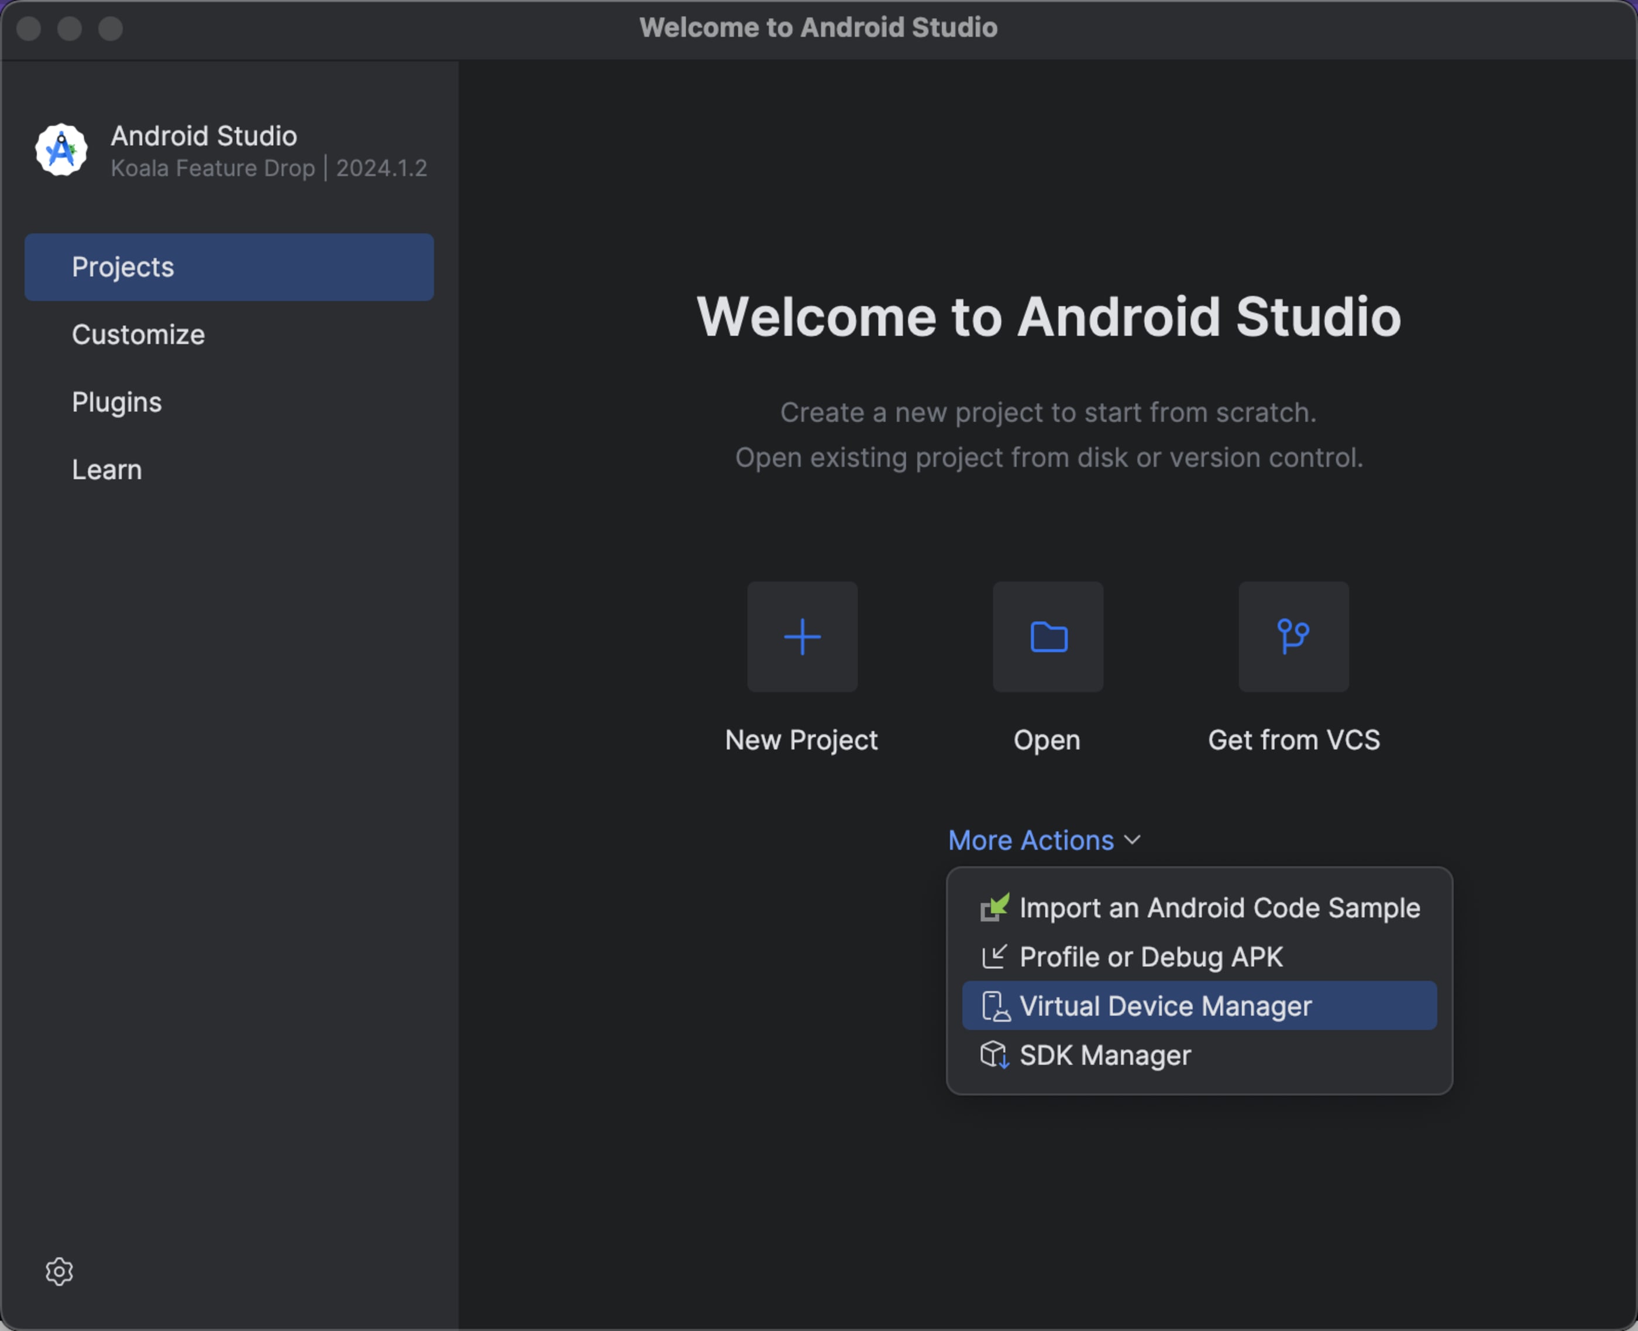Select Import an Android Code Sample
The image size is (1638, 1331).
[x=1220, y=908]
